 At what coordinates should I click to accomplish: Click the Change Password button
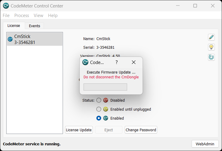tap(141, 130)
